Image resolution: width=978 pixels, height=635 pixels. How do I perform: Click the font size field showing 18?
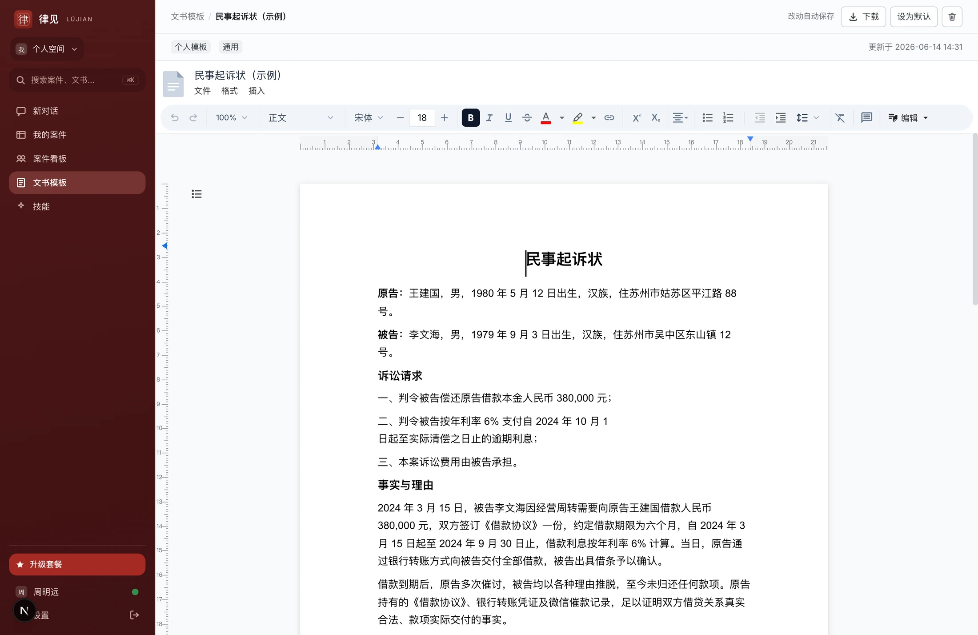(x=422, y=118)
